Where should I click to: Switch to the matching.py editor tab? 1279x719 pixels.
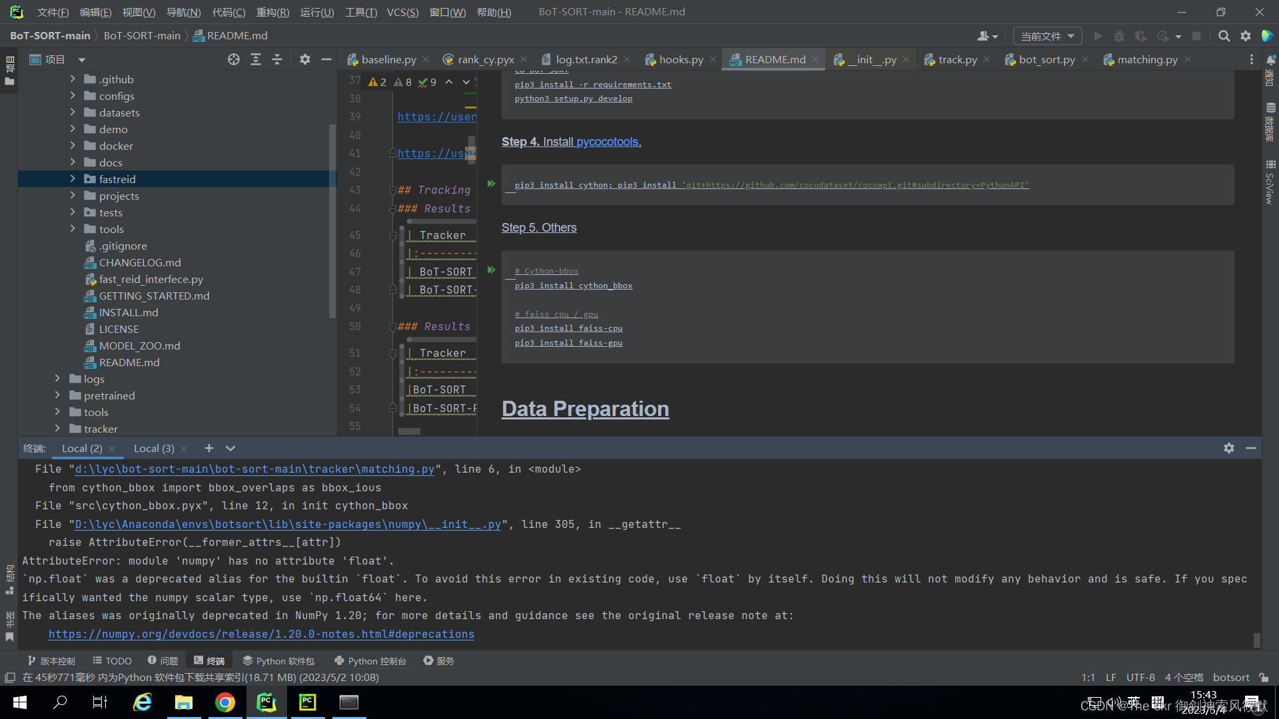coord(1146,60)
